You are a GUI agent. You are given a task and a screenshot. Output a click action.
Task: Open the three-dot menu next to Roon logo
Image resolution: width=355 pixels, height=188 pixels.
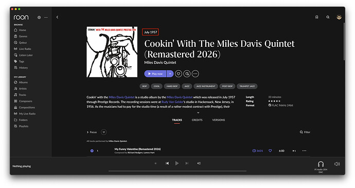click(46, 17)
